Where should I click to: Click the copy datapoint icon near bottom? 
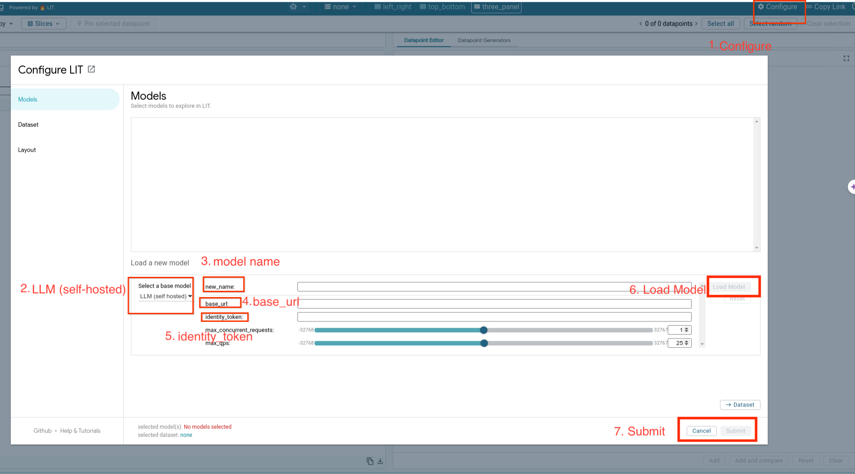(x=369, y=461)
